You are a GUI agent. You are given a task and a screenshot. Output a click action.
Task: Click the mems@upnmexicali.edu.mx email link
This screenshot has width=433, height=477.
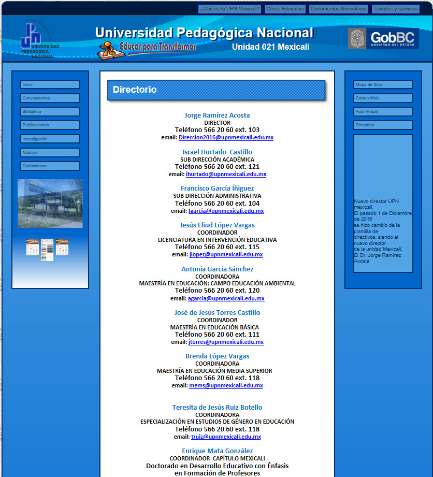pyautogui.click(x=226, y=386)
